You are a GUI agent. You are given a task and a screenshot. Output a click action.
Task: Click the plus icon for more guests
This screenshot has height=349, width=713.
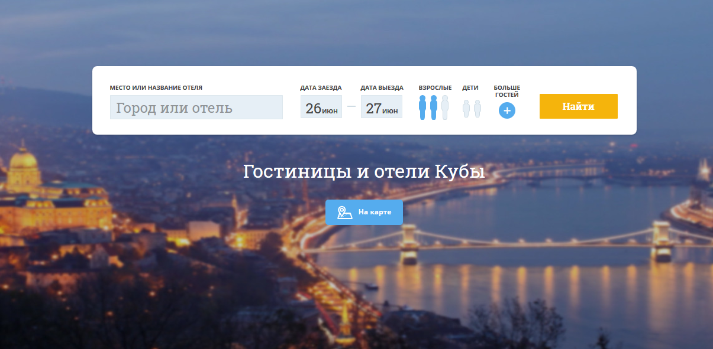tap(507, 110)
